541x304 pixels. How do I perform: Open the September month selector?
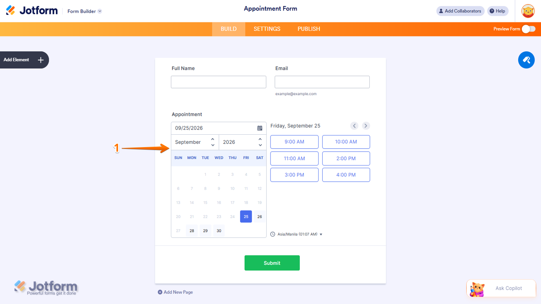tap(195, 142)
